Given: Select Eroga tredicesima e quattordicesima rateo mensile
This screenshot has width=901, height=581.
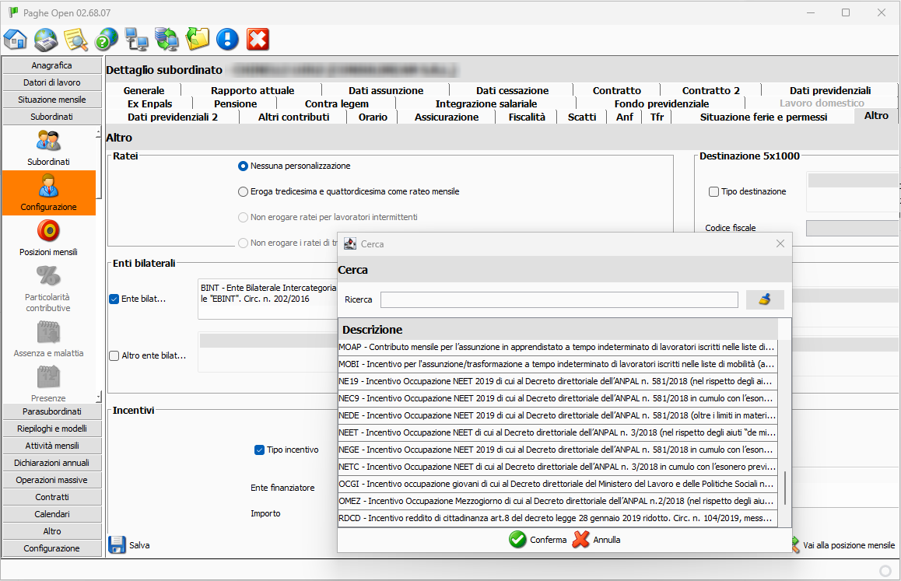Looking at the screenshot, I should 244,191.
